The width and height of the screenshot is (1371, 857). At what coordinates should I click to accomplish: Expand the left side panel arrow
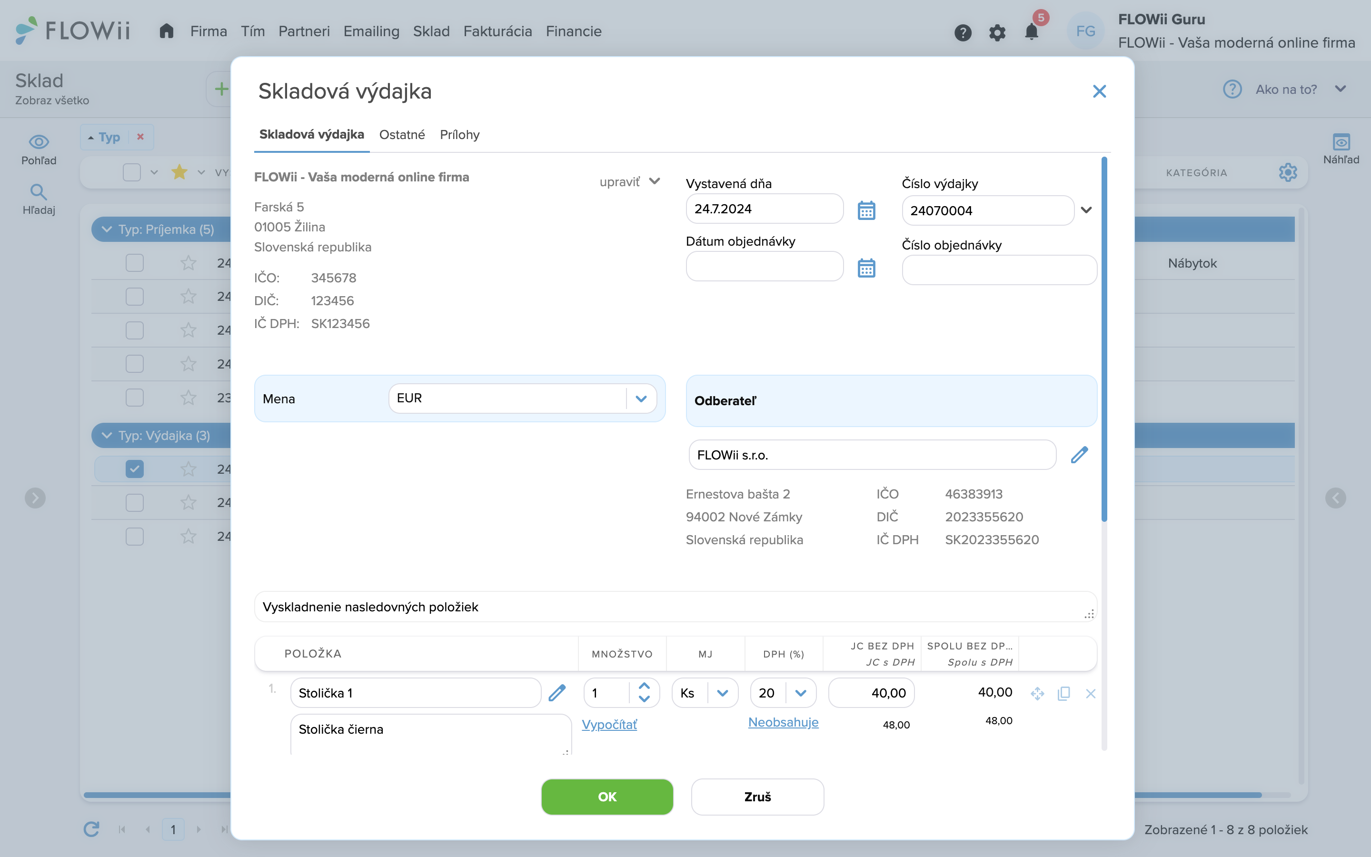pos(35,498)
